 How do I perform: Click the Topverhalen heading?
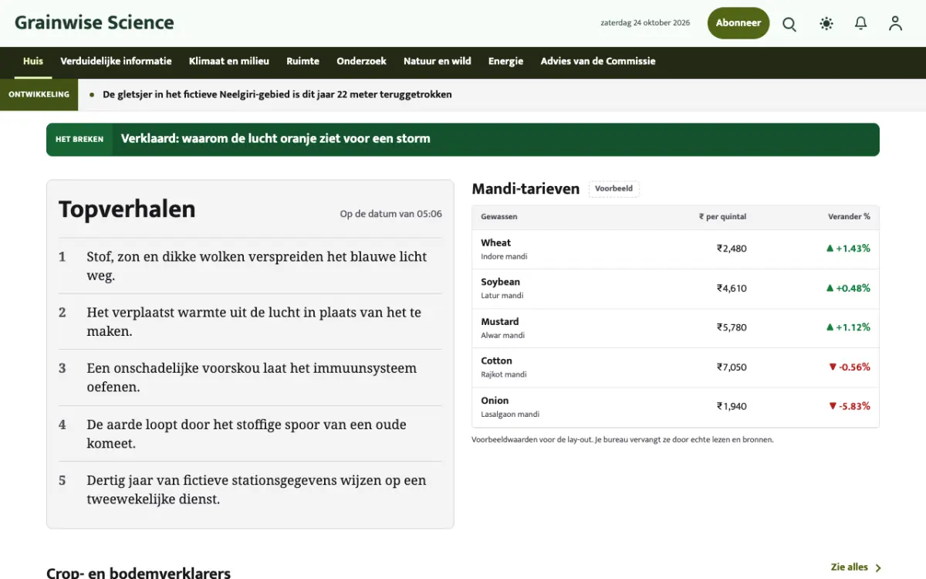(127, 209)
